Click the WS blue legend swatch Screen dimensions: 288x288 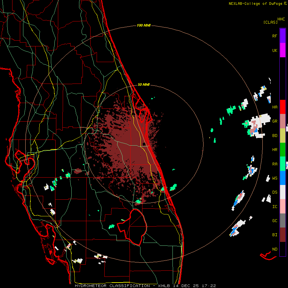(x=283, y=178)
